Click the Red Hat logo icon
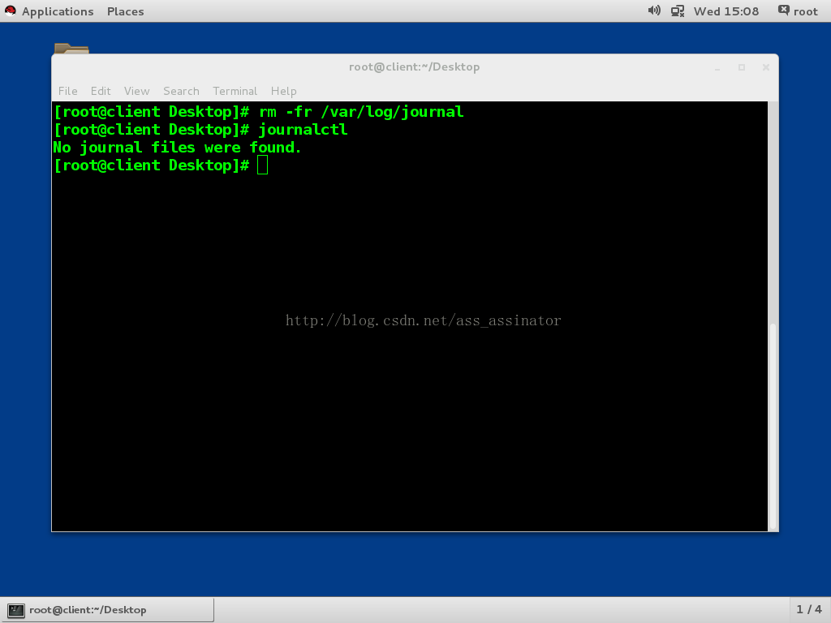This screenshot has height=623, width=831. click(x=10, y=11)
